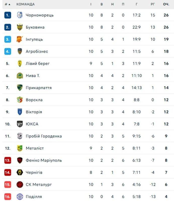Click the Чорноморець club logo
174x201 pixels.
click(20, 15)
